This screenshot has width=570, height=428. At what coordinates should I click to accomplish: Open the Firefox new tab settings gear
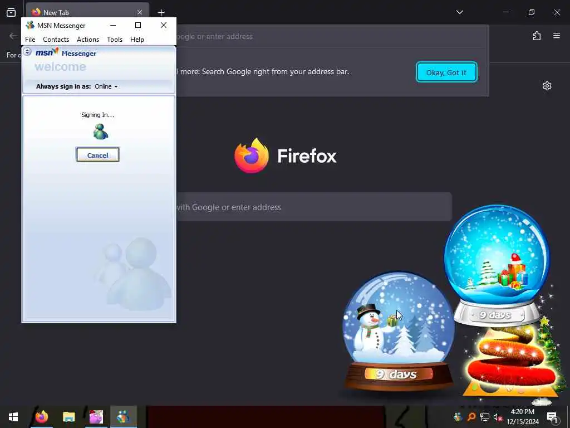coord(547,86)
